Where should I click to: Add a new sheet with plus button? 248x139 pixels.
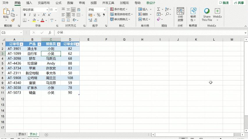coord(46,135)
